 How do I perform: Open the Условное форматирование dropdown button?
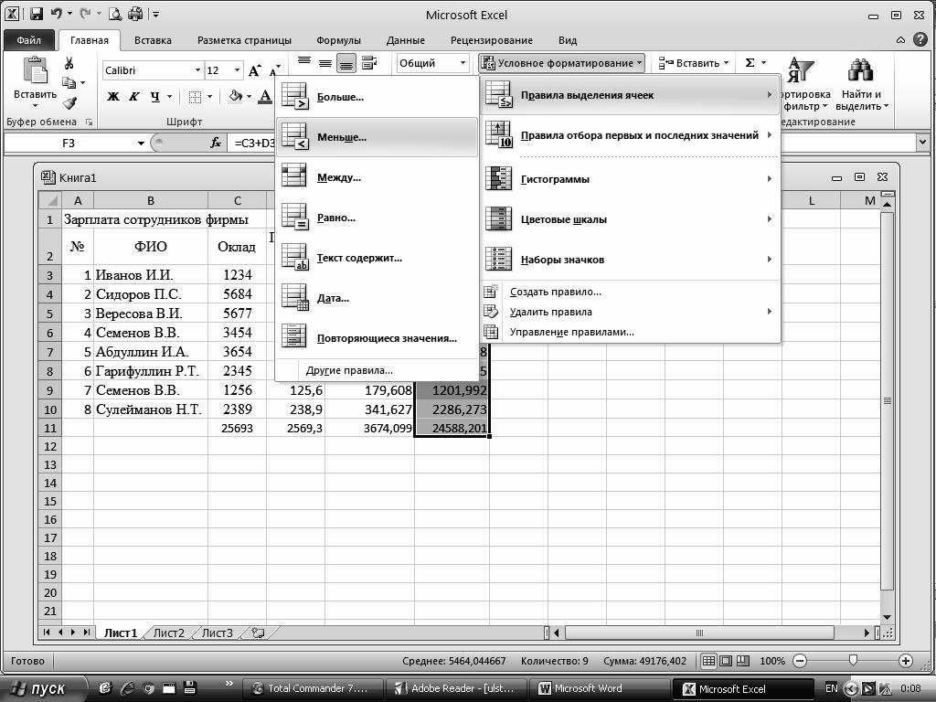pyautogui.click(x=561, y=63)
